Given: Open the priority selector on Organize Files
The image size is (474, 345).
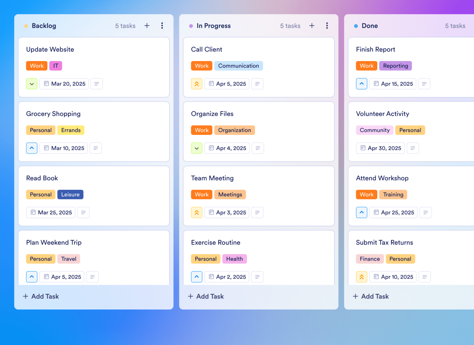Looking at the screenshot, I should (196, 148).
